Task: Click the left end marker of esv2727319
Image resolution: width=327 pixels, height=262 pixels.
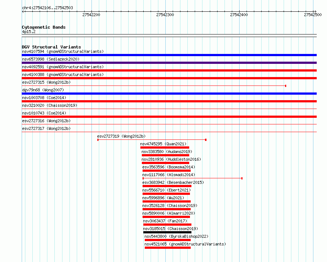Action: point(98,140)
